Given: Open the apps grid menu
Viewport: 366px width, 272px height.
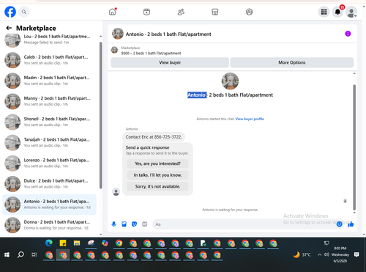Looking at the screenshot, I should 324,12.
